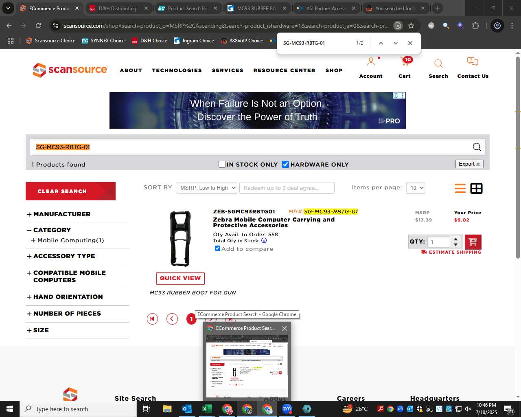This screenshot has height=417, width=521.
Task: Increase quantity with up stepper arrow
Action: (455, 239)
